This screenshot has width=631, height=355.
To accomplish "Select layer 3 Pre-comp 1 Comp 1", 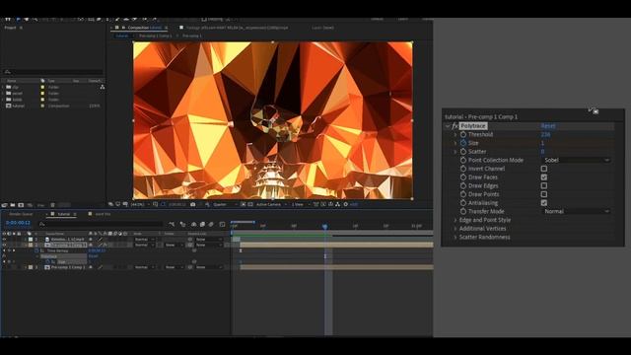I will (x=68, y=267).
